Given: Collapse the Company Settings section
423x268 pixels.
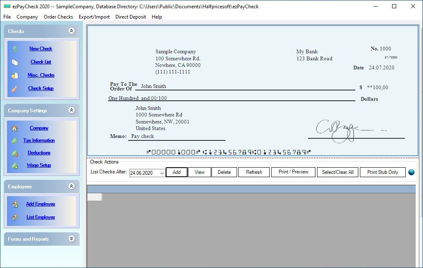Looking at the screenshot, I should pos(72,110).
